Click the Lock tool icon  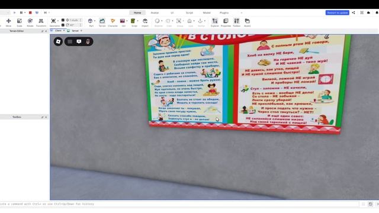(x=189, y=21)
